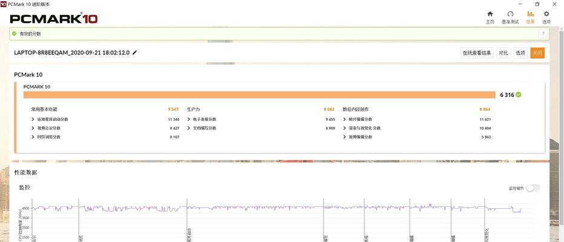The height and width of the screenshot is (242, 564).
Task: Click the PCMark 10 section title
Action: pyautogui.click(x=28, y=75)
